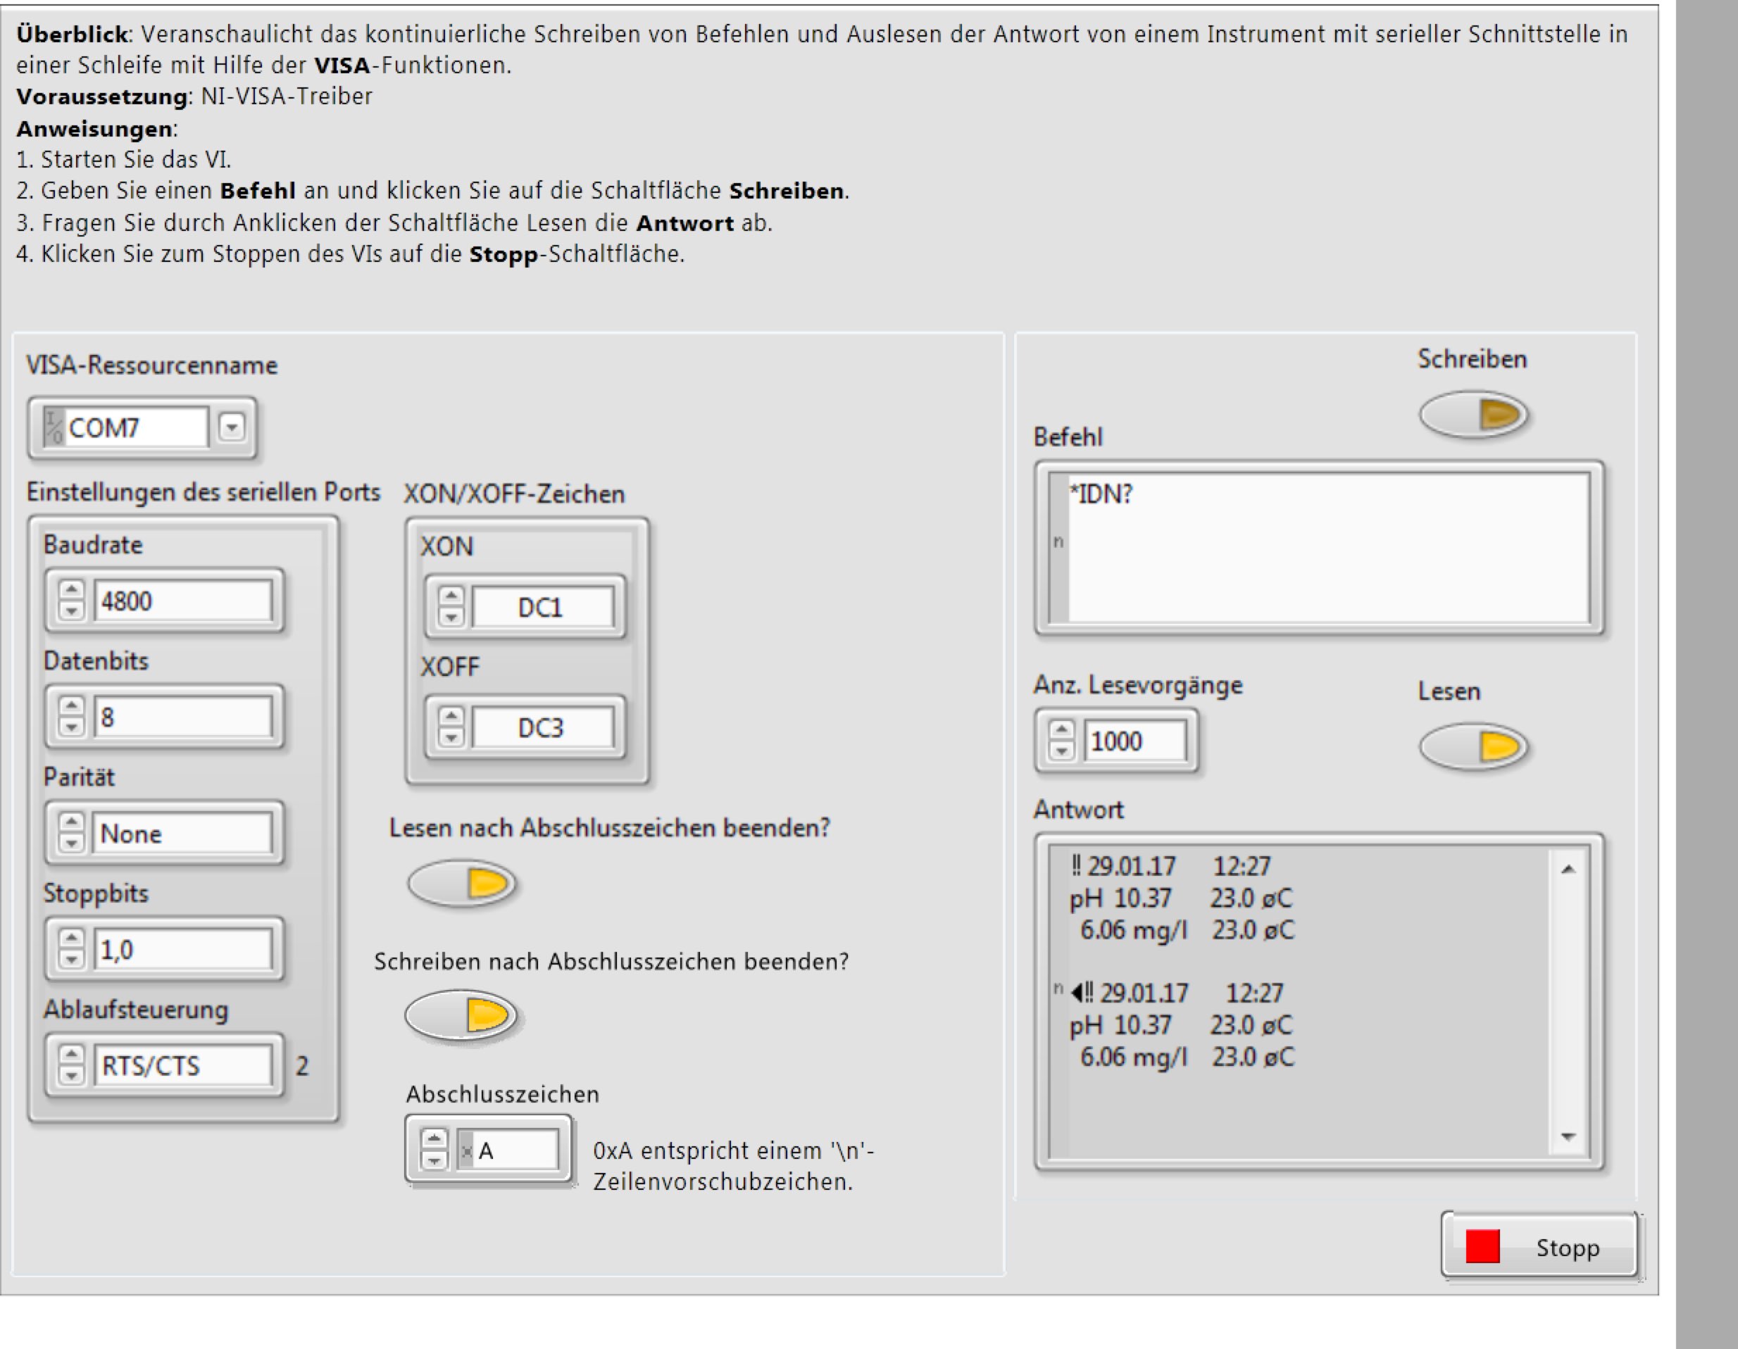
Task: Open the Parität None ring selector
Action: pos(182,834)
